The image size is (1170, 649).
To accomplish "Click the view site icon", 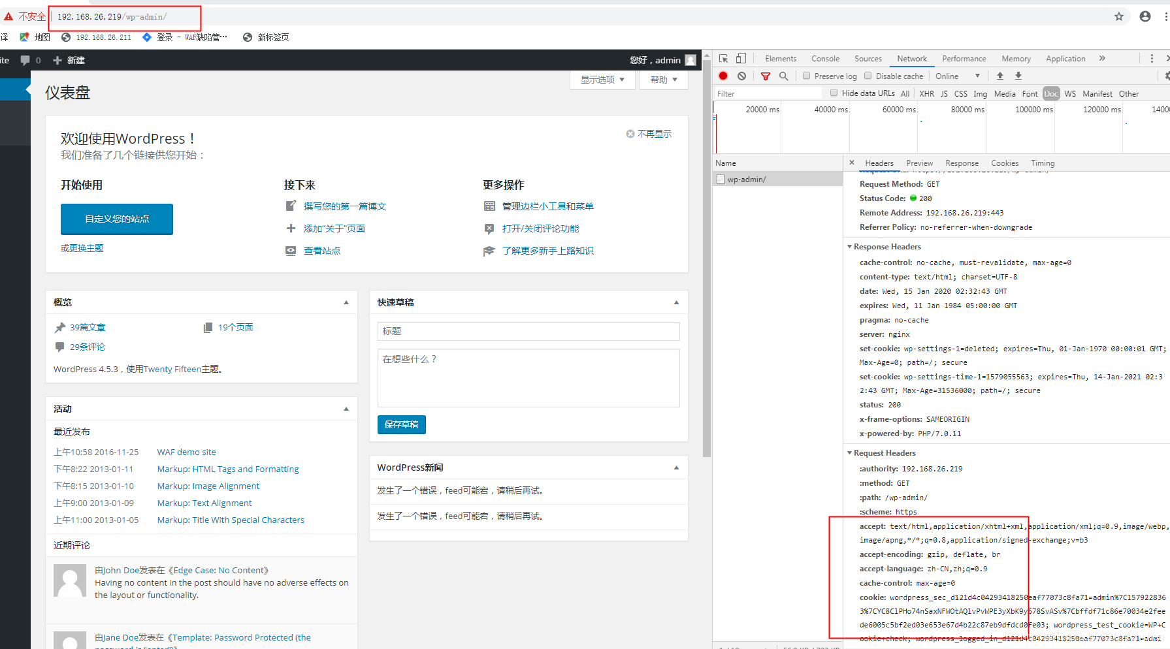I will [291, 251].
